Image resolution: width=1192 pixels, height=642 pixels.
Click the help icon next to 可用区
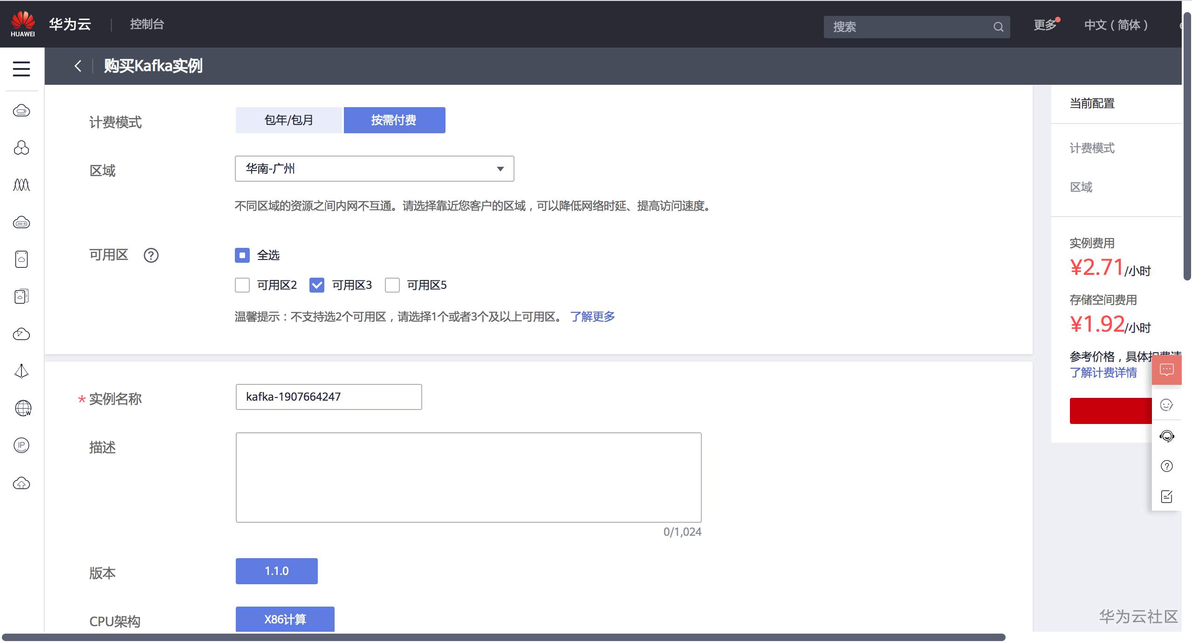pyautogui.click(x=151, y=255)
